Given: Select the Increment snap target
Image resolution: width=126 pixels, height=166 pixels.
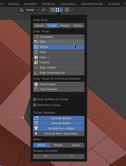Looking at the screenshot, I should pyautogui.click(x=59, y=37).
